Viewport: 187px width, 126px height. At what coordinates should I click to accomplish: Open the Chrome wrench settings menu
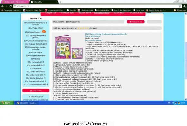(184, 6)
